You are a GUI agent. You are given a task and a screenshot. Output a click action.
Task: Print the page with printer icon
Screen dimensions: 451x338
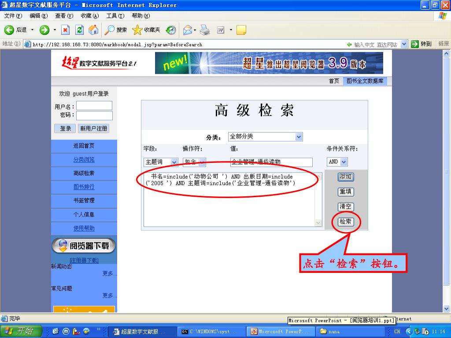point(205,29)
